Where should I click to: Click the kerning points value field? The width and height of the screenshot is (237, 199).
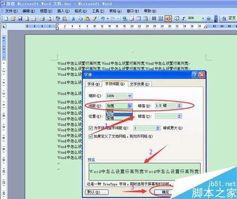[145, 128]
